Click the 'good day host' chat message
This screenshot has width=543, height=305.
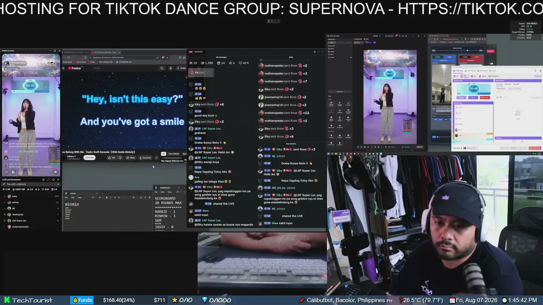click(x=206, y=116)
